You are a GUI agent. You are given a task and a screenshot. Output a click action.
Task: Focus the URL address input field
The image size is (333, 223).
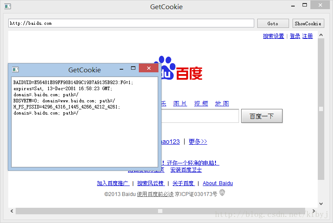pos(131,23)
